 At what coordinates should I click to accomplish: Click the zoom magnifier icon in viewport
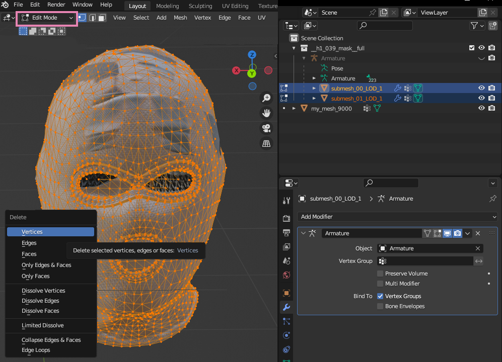pyautogui.click(x=266, y=98)
